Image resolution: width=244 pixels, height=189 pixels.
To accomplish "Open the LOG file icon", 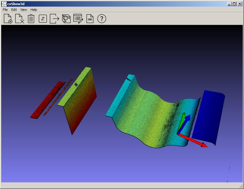I will (x=90, y=19).
